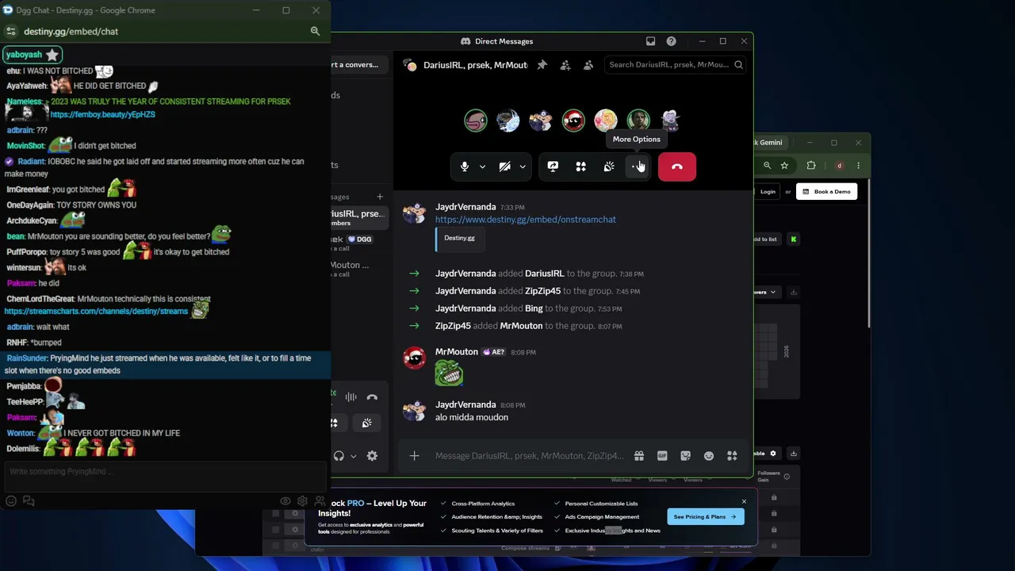The width and height of the screenshot is (1015, 571).
Task: Toggle noise suppression waveform icon
Action: pyautogui.click(x=350, y=397)
